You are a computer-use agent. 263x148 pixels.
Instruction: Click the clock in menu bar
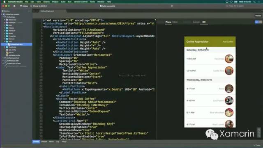click(245, 2)
